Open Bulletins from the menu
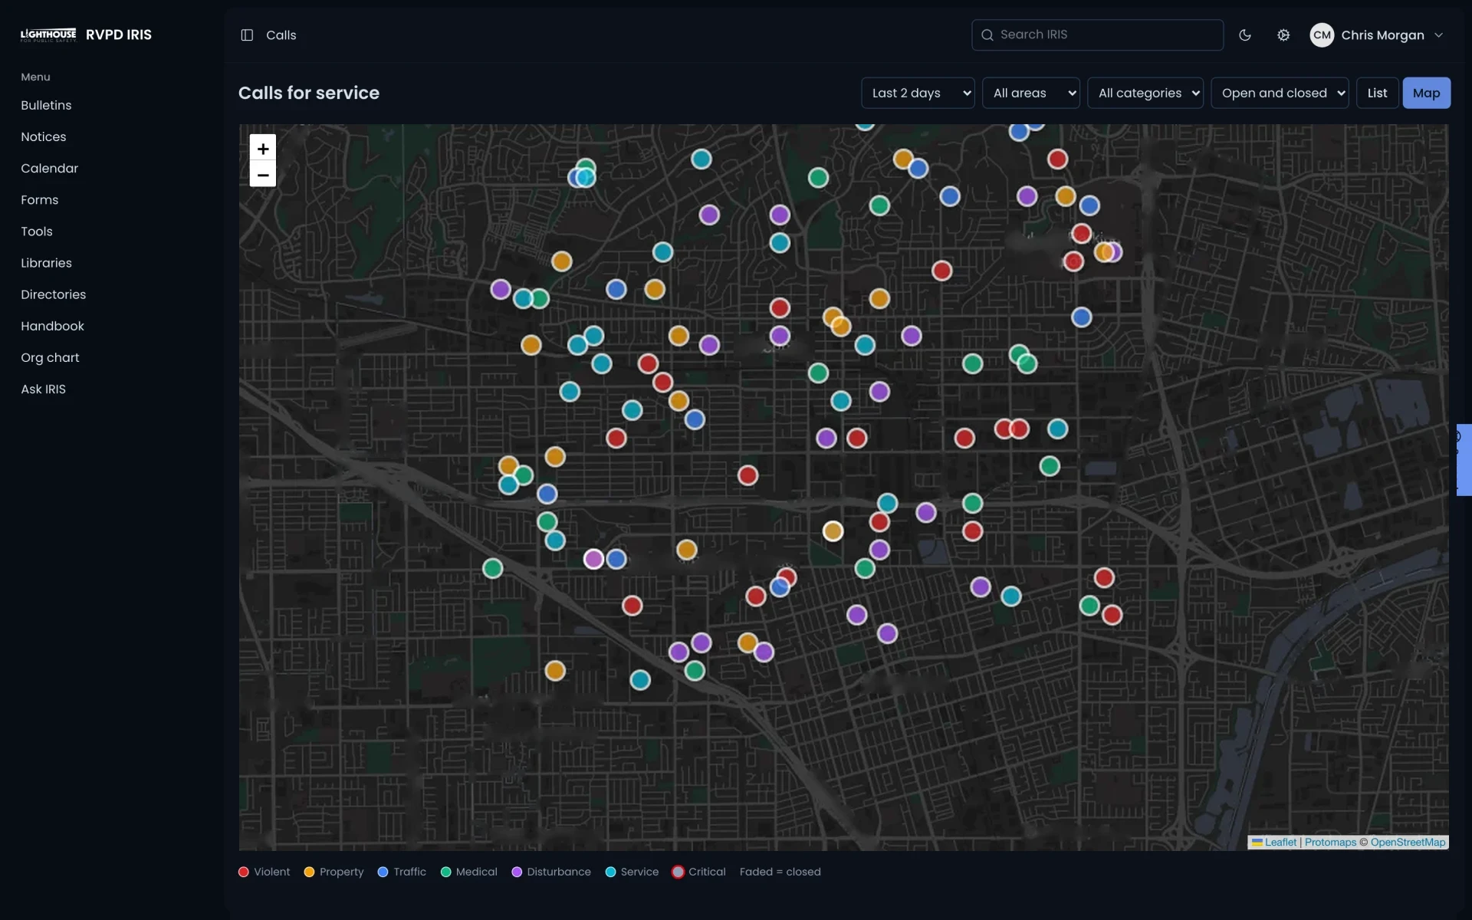The image size is (1472, 920). click(x=46, y=105)
